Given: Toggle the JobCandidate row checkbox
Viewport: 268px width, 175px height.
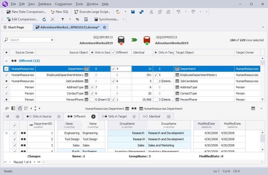Looking at the screenshot, I should [x=6, y=81].
